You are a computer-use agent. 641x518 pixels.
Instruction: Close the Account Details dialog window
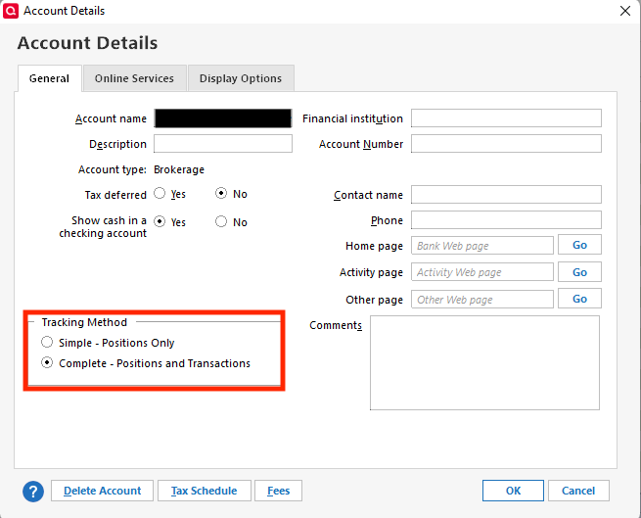(625, 11)
